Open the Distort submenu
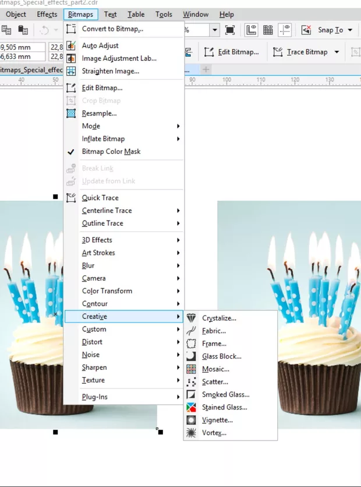The image size is (361, 487). point(124,342)
